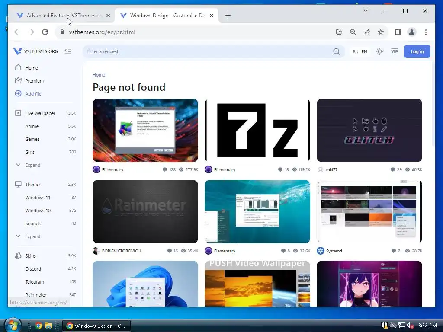Click the Log in button

(x=417, y=51)
